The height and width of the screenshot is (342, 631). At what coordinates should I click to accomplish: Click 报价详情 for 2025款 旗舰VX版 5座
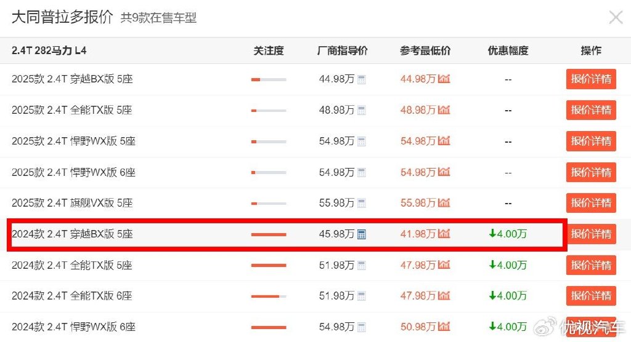click(591, 203)
